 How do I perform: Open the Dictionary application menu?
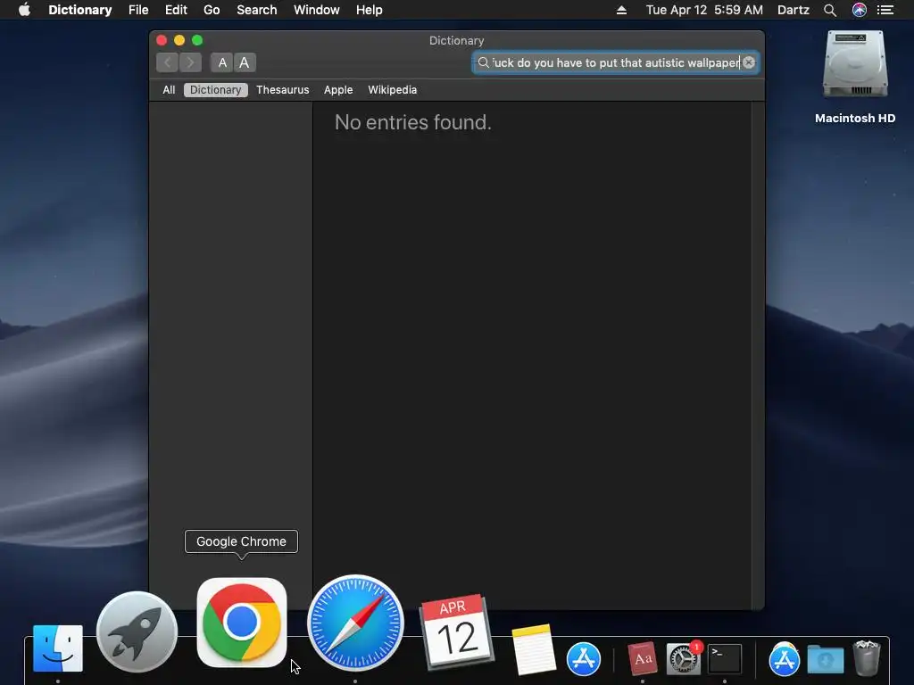coord(79,10)
